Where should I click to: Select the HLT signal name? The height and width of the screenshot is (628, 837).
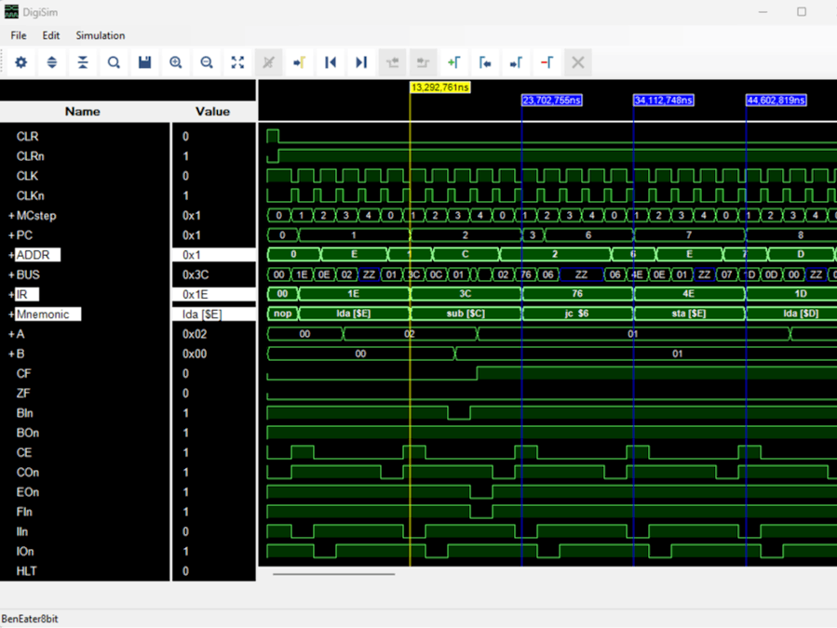[x=27, y=571]
